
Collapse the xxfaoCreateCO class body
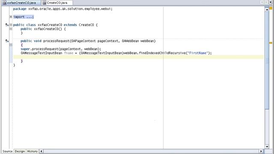pyautogui.click(x=11, y=25)
